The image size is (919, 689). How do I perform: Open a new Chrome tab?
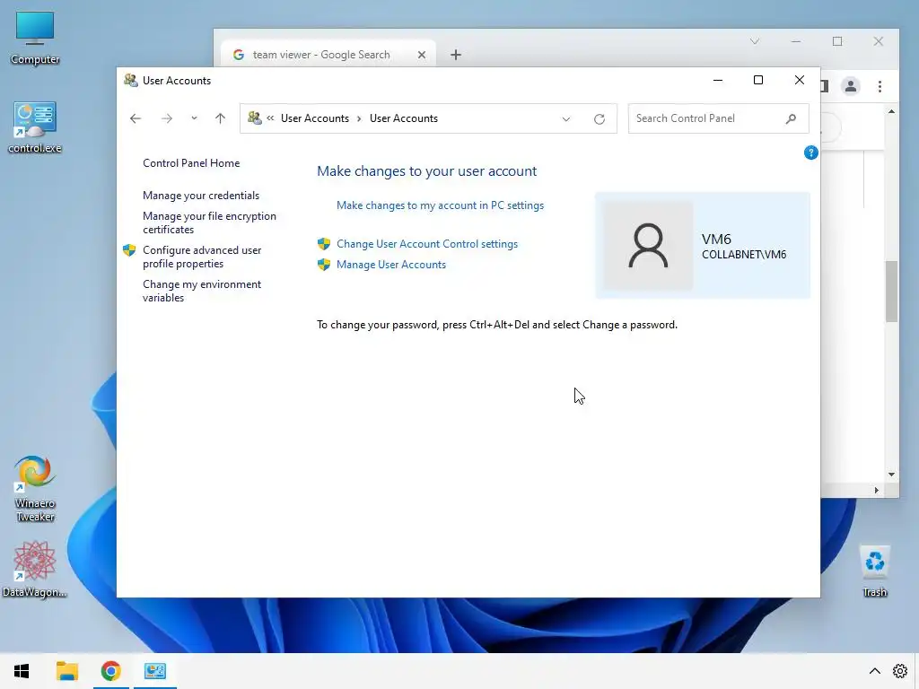[456, 55]
